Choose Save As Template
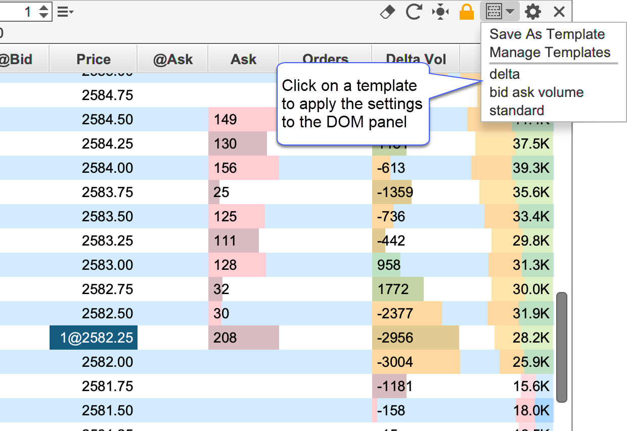This screenshot has width=627, height=431. coord(547,34)
